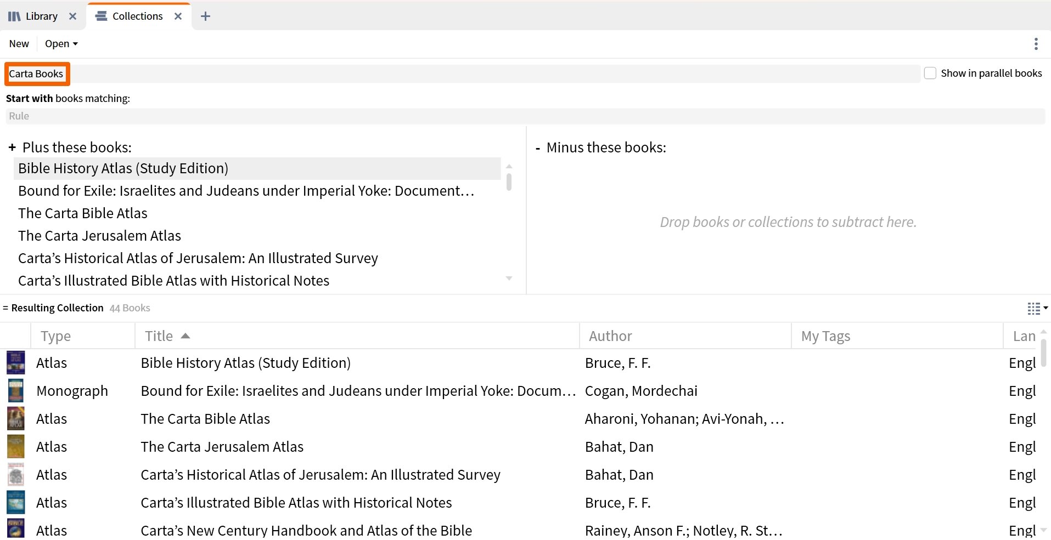The height and width of the screenshot is (540, 1051).
Task: Click The Carta Bible Atlas cover thumbnail
Action: pos(15,419)
